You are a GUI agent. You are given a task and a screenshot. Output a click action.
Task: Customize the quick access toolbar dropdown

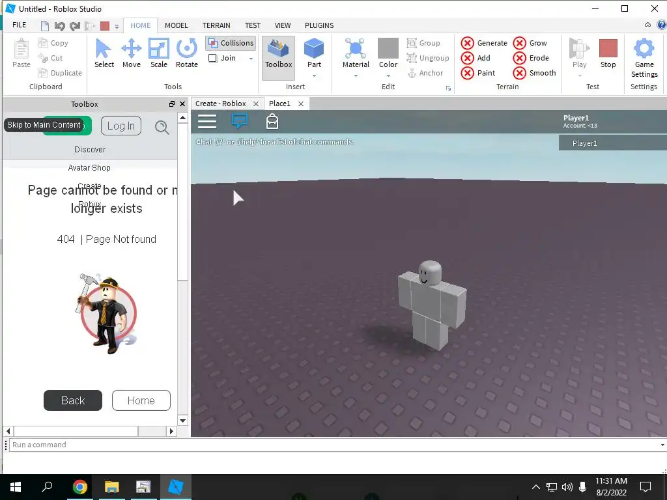click(x=117, y=27)
